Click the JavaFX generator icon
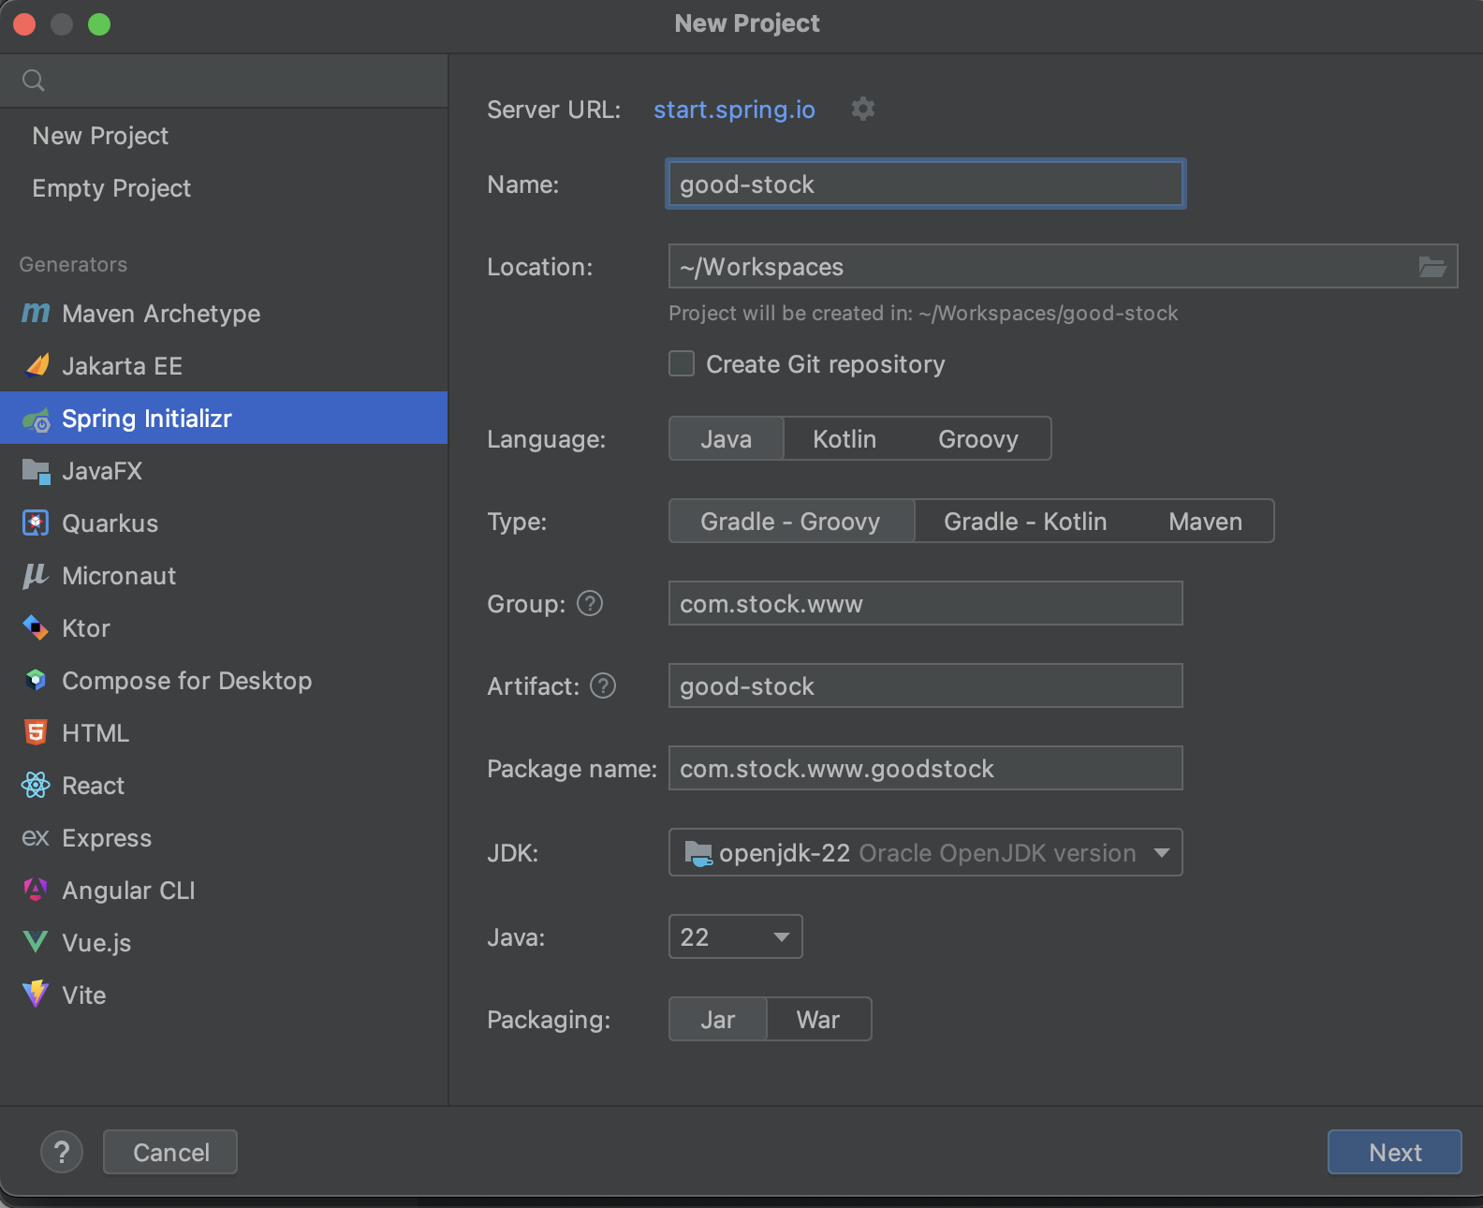Viewport: 1483px width, 1208px height. pyautogui.click(x=36, y=471)
